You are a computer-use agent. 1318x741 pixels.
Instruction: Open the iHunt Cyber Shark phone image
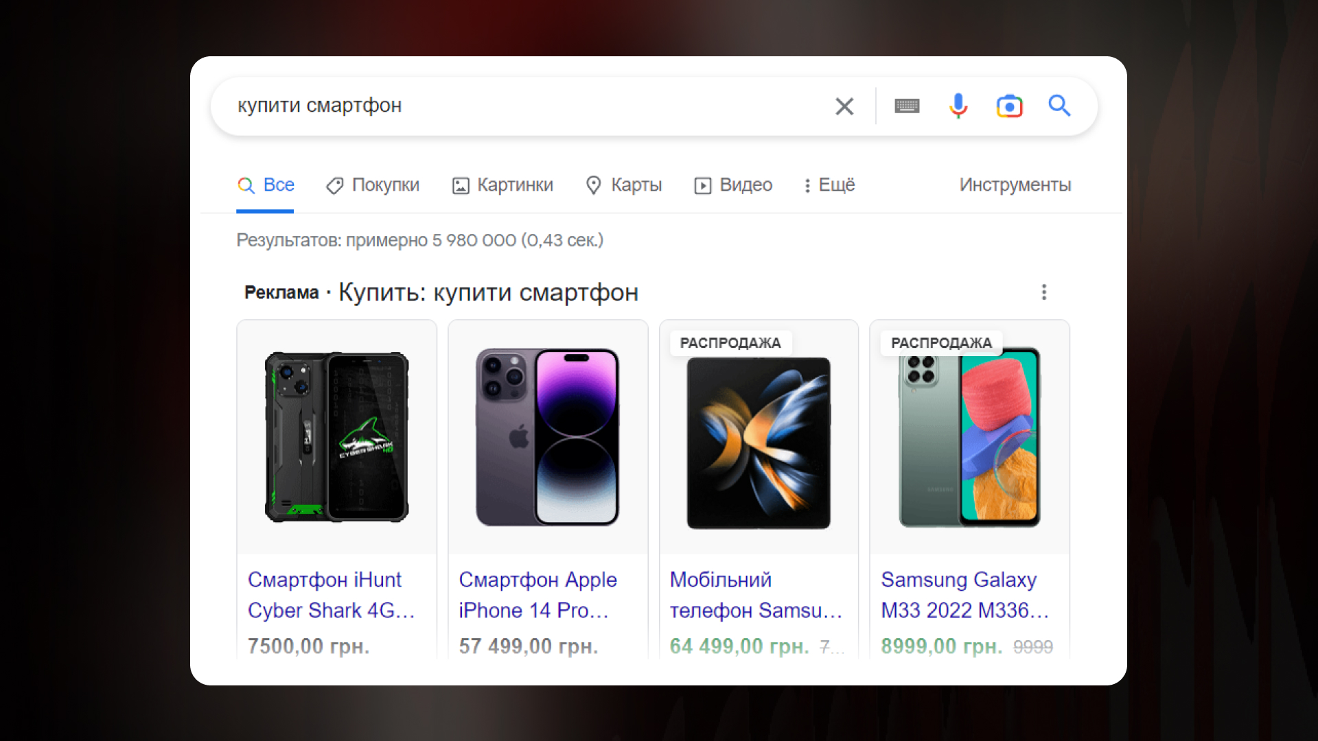pyautogui.click(x=337, y=437)
